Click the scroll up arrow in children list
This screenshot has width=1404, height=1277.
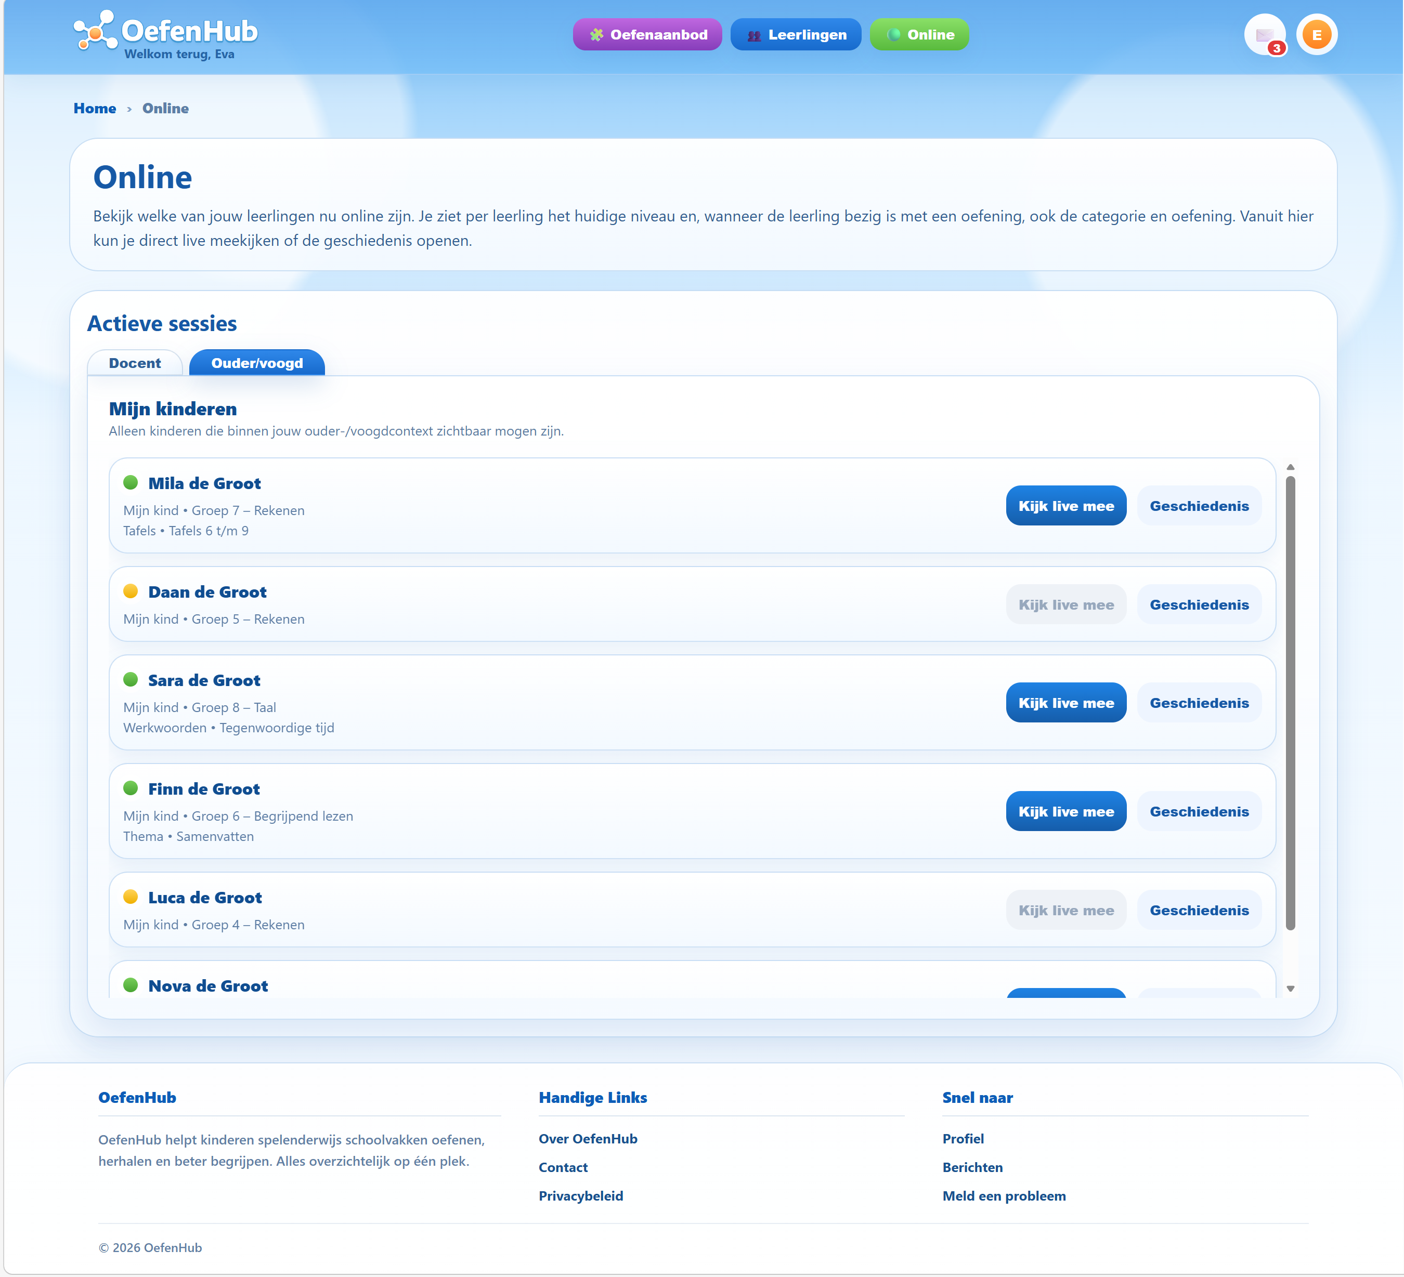(x=1291, y=467)
